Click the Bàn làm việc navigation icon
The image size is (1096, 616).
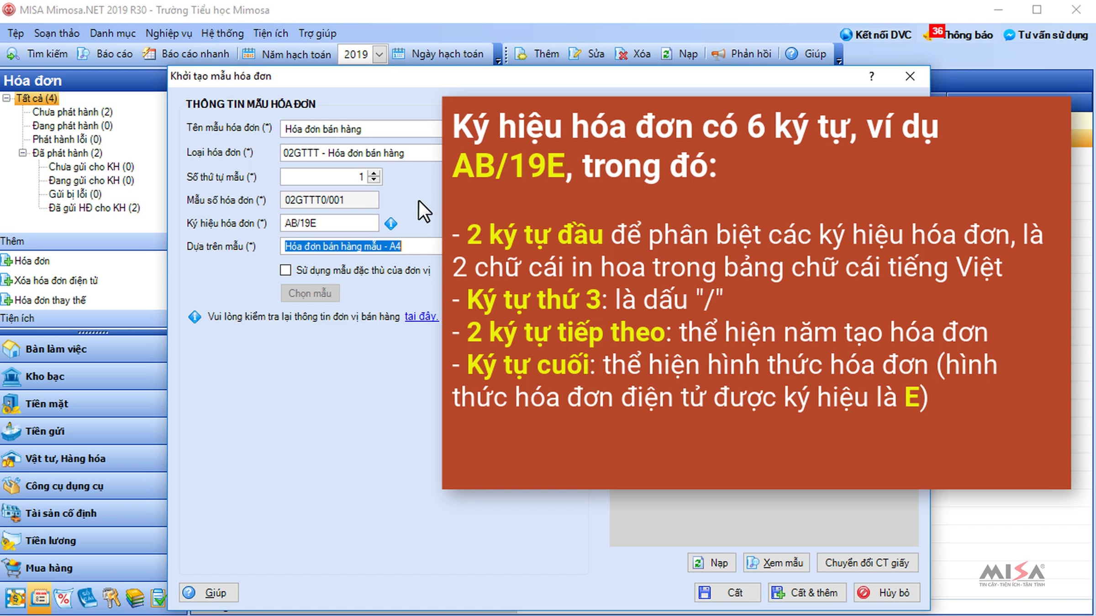pyautogui.click(x=11, y=349)
